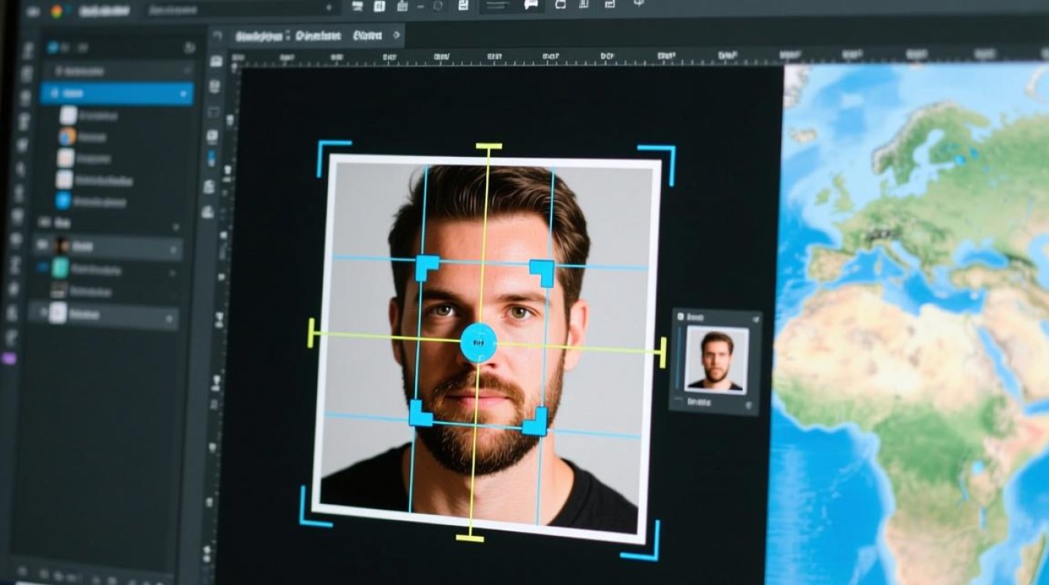Click the topmost icon in the canvas-side vertical strip
The width and height of the screenshot is (1049, 585).
(x=216, y=61)
